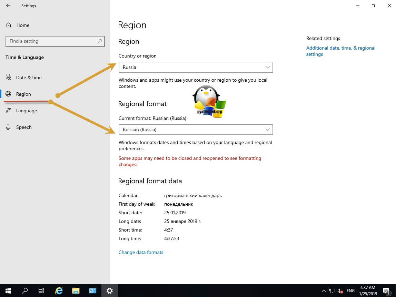Open Date & time settings page
Viewport: 396px width, 297px height.
tap(29, 78)
